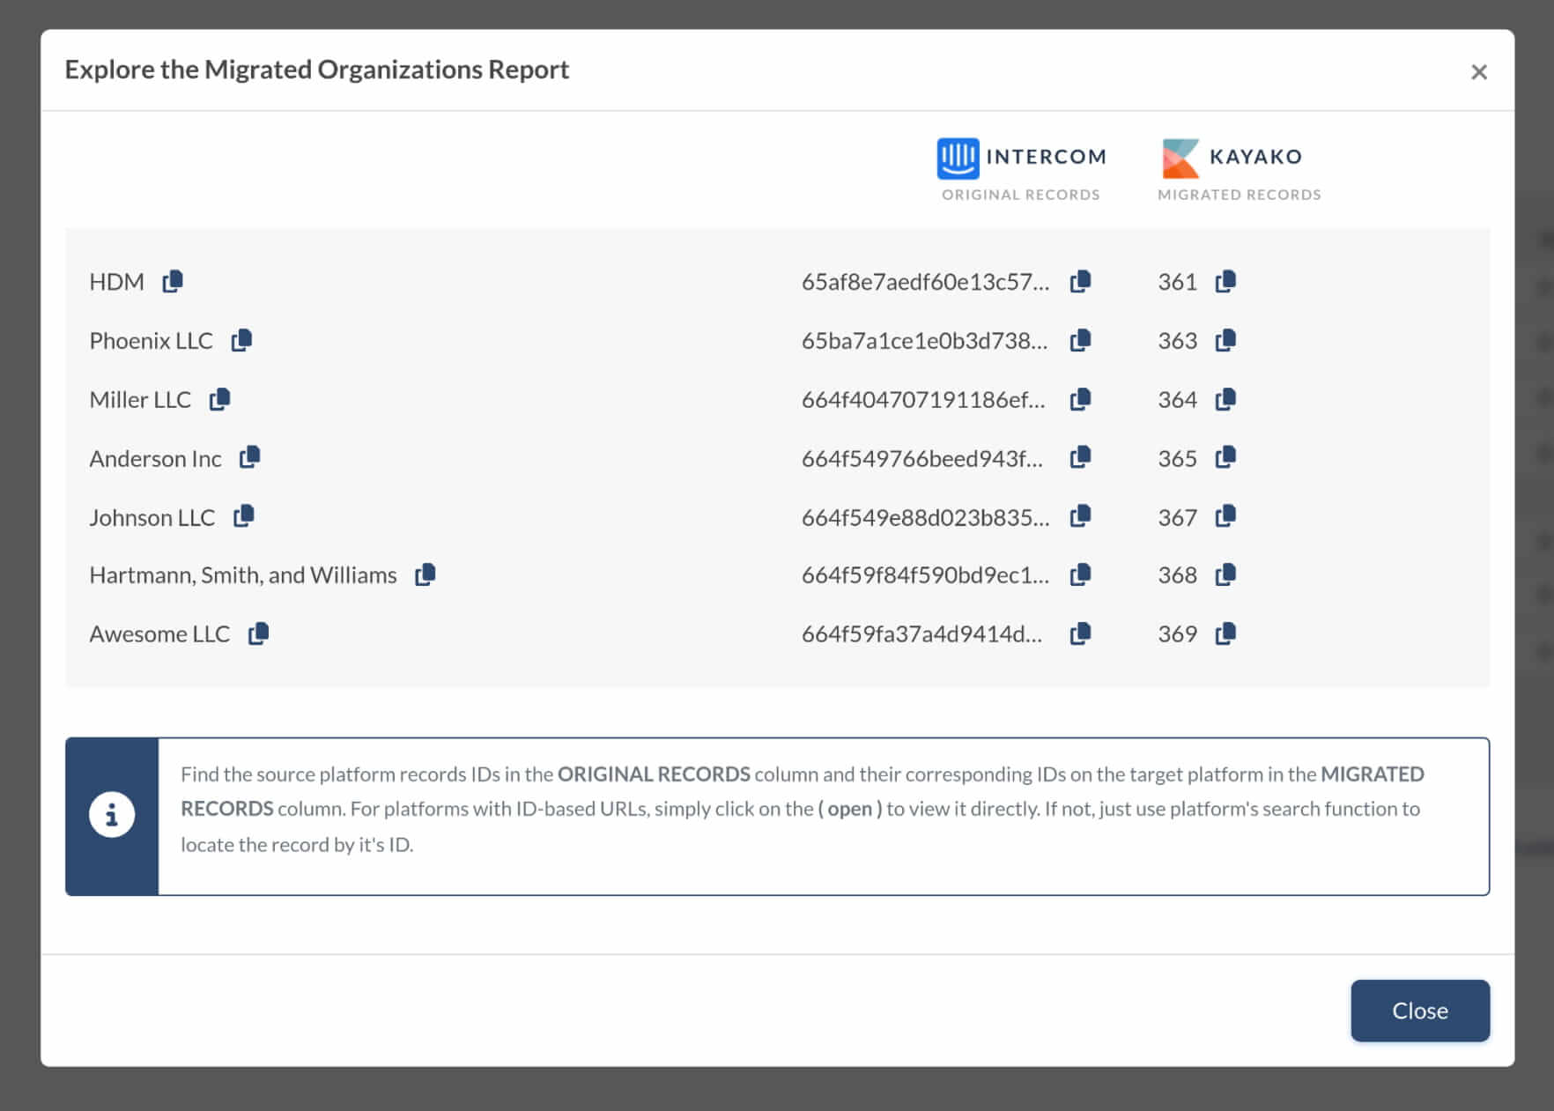This screenshot has height=1111, width=1554.
Task: Click original record 664f59fa37a4d9414d...
Action: tap(921, 634)
